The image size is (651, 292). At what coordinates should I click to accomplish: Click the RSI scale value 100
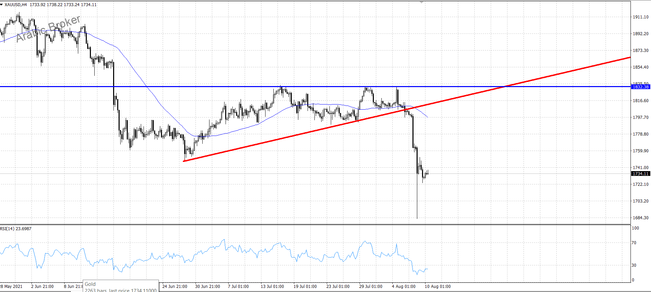635,228
